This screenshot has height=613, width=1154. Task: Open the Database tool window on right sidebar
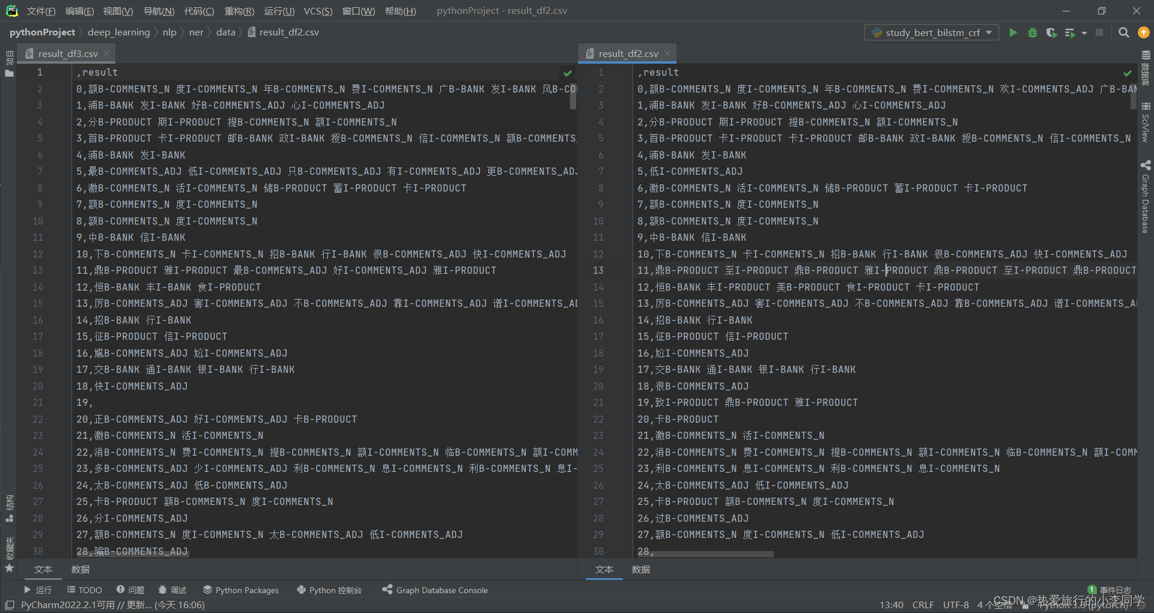(1146, 67)
